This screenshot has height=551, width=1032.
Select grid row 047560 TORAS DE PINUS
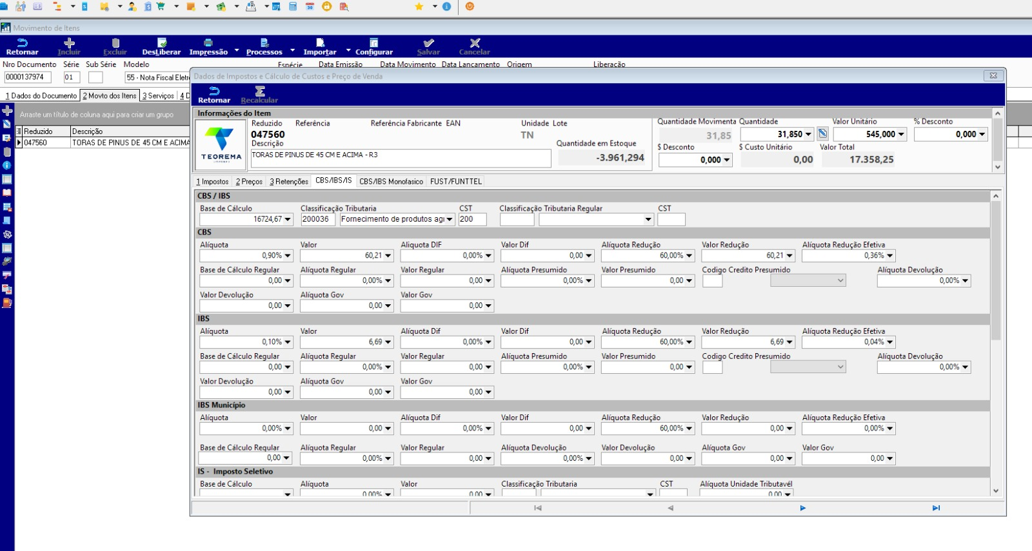[x=103, y=143]
